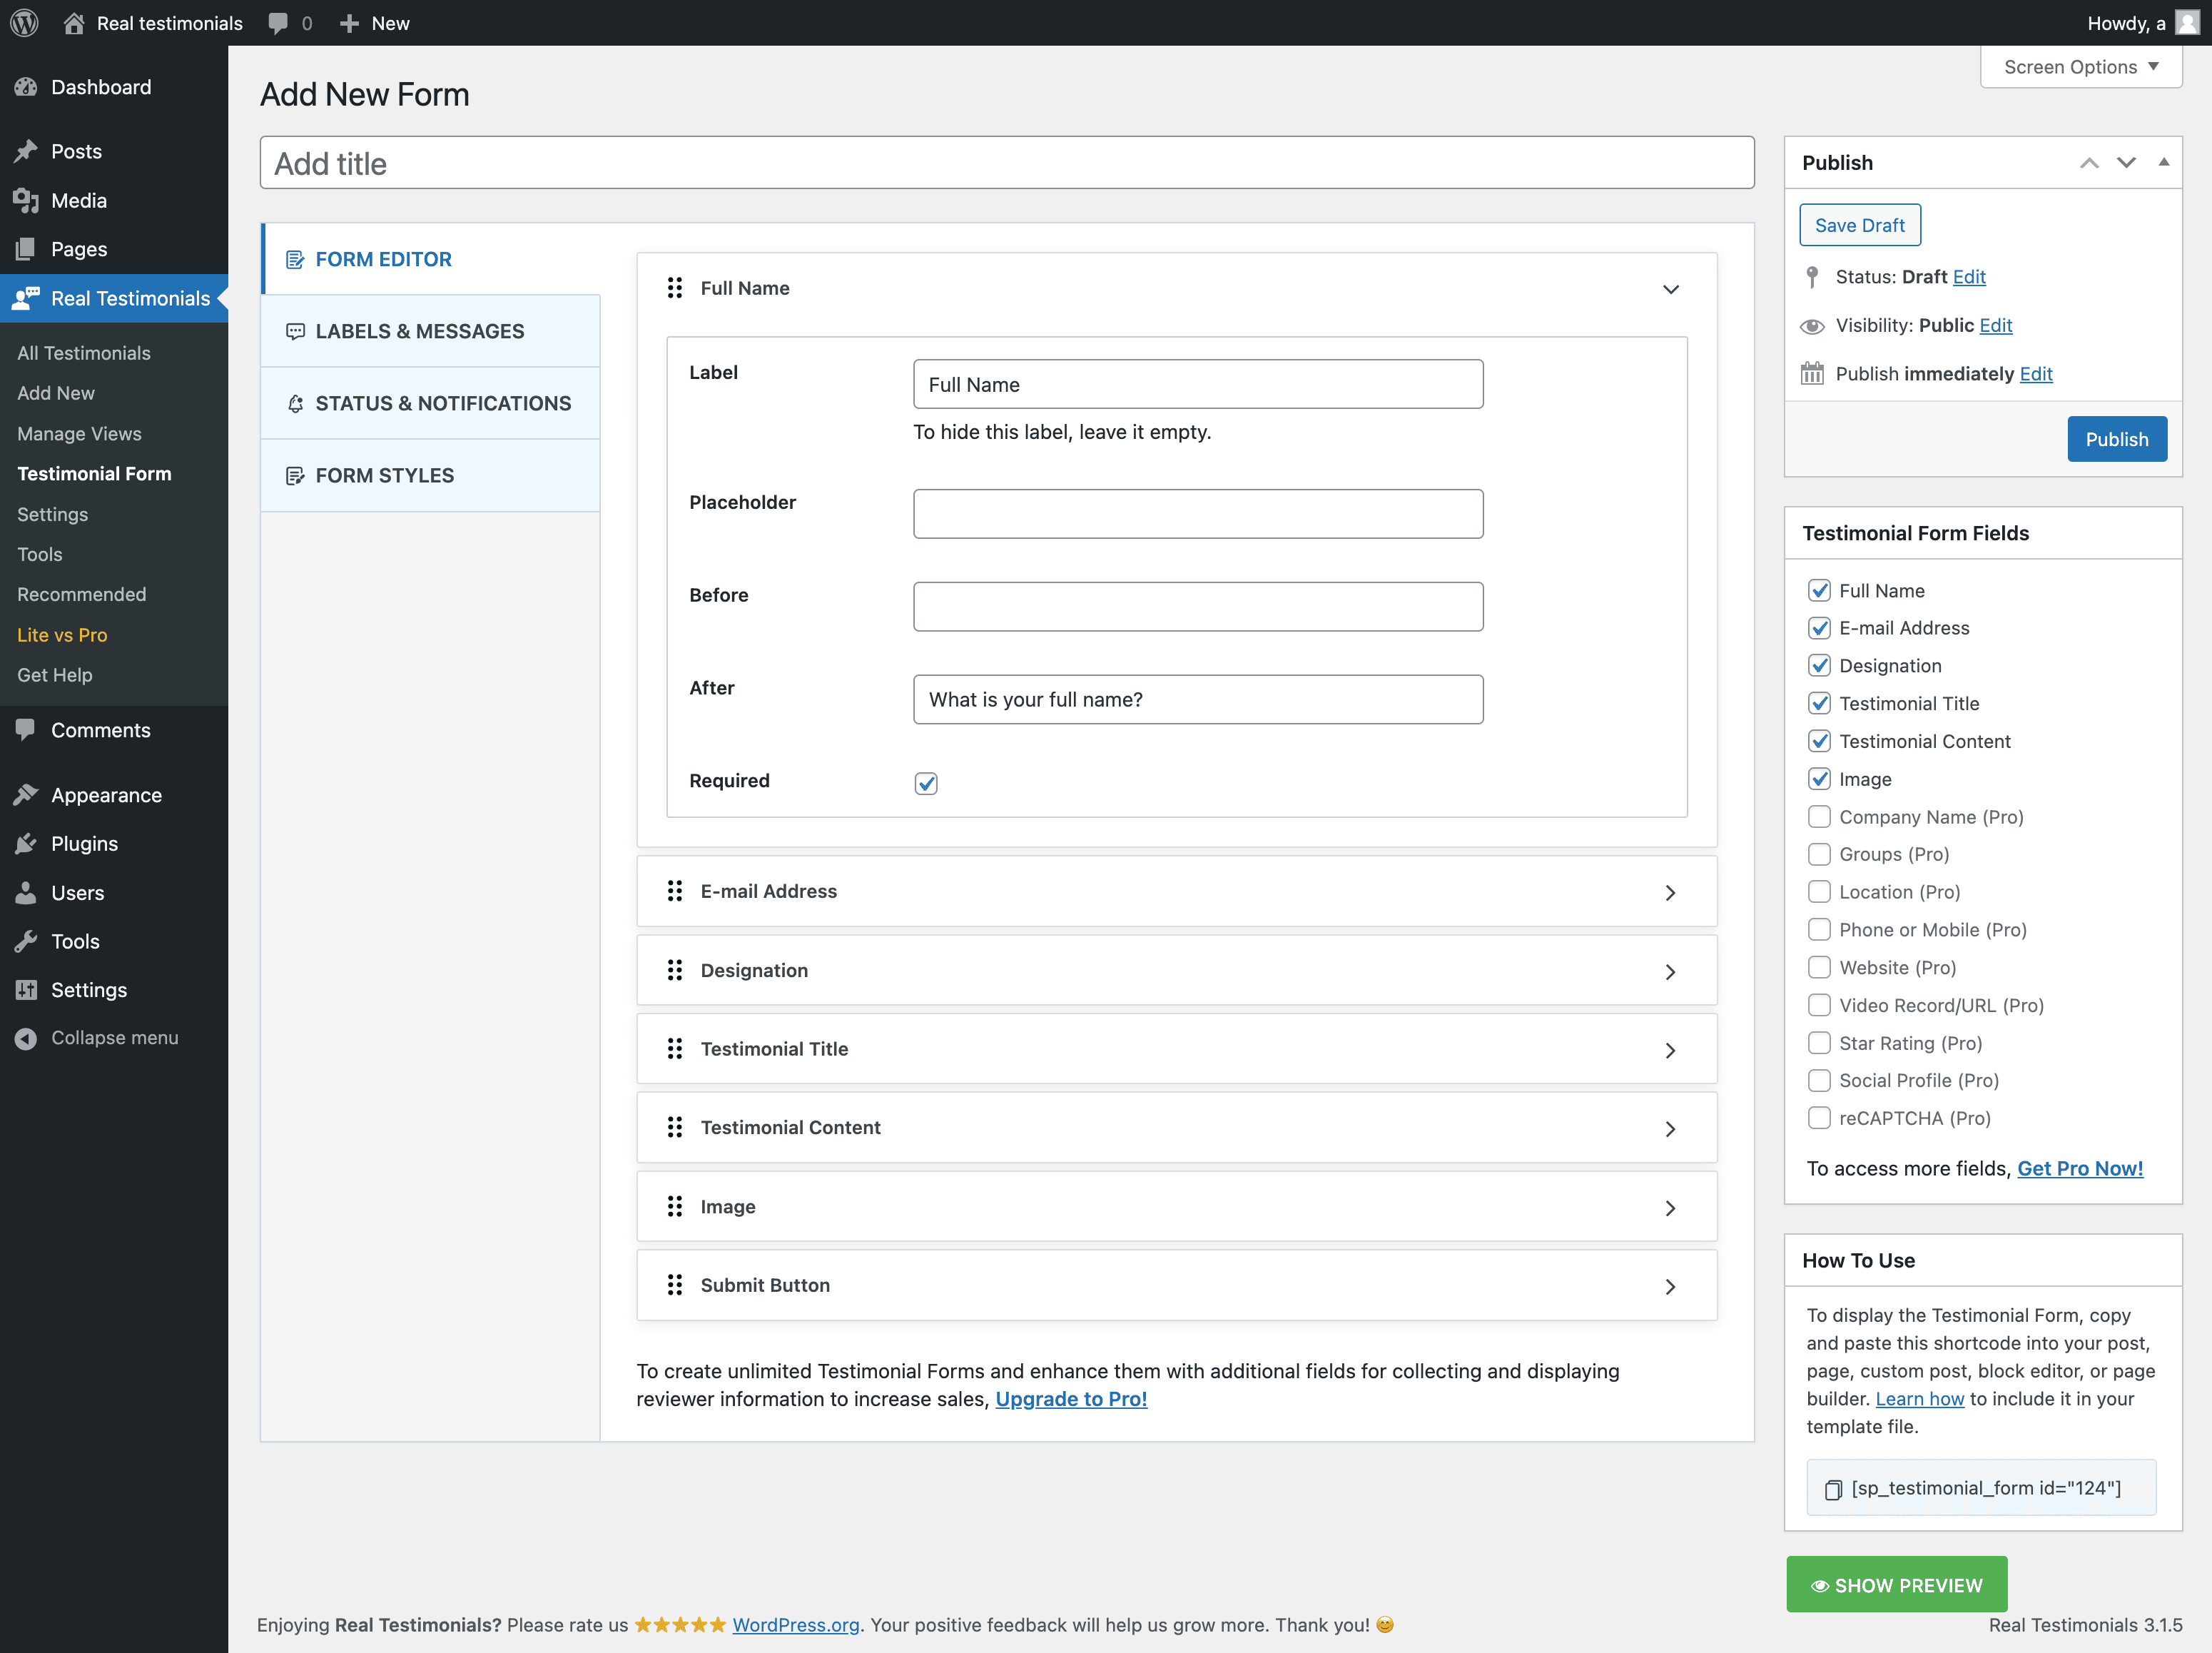Click the Upgrade to Pro! link
Image resolution: width=2212 pixels, height=1653 pixels.
(x=1071, y=1399)
